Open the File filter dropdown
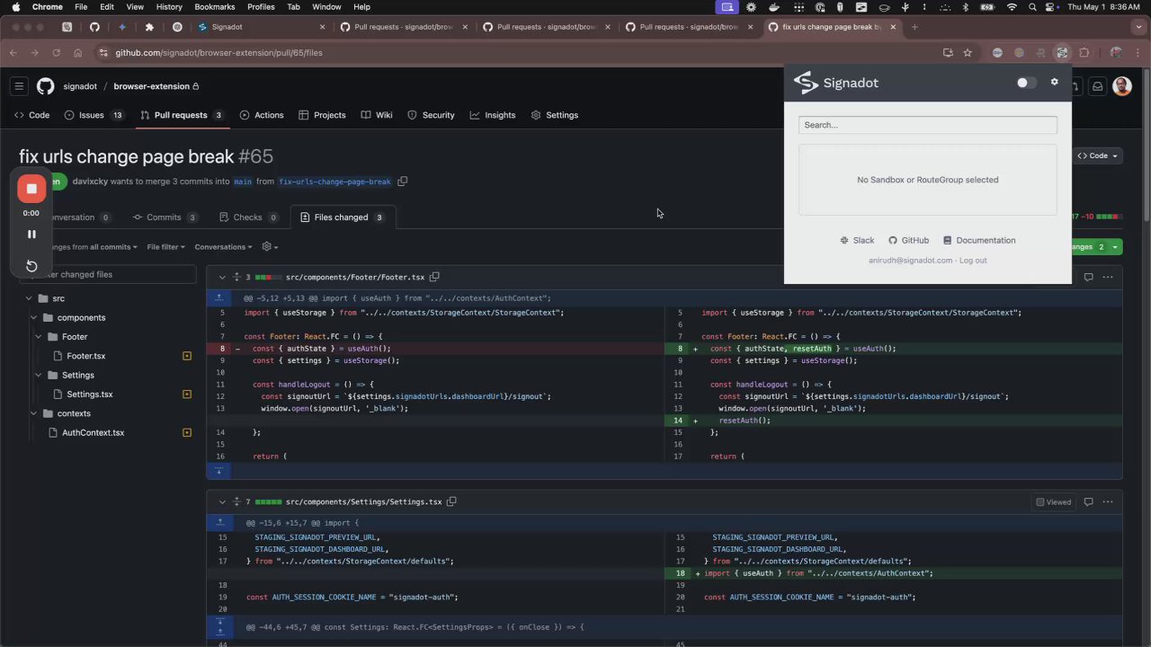1151x647 pixels. 165,247
